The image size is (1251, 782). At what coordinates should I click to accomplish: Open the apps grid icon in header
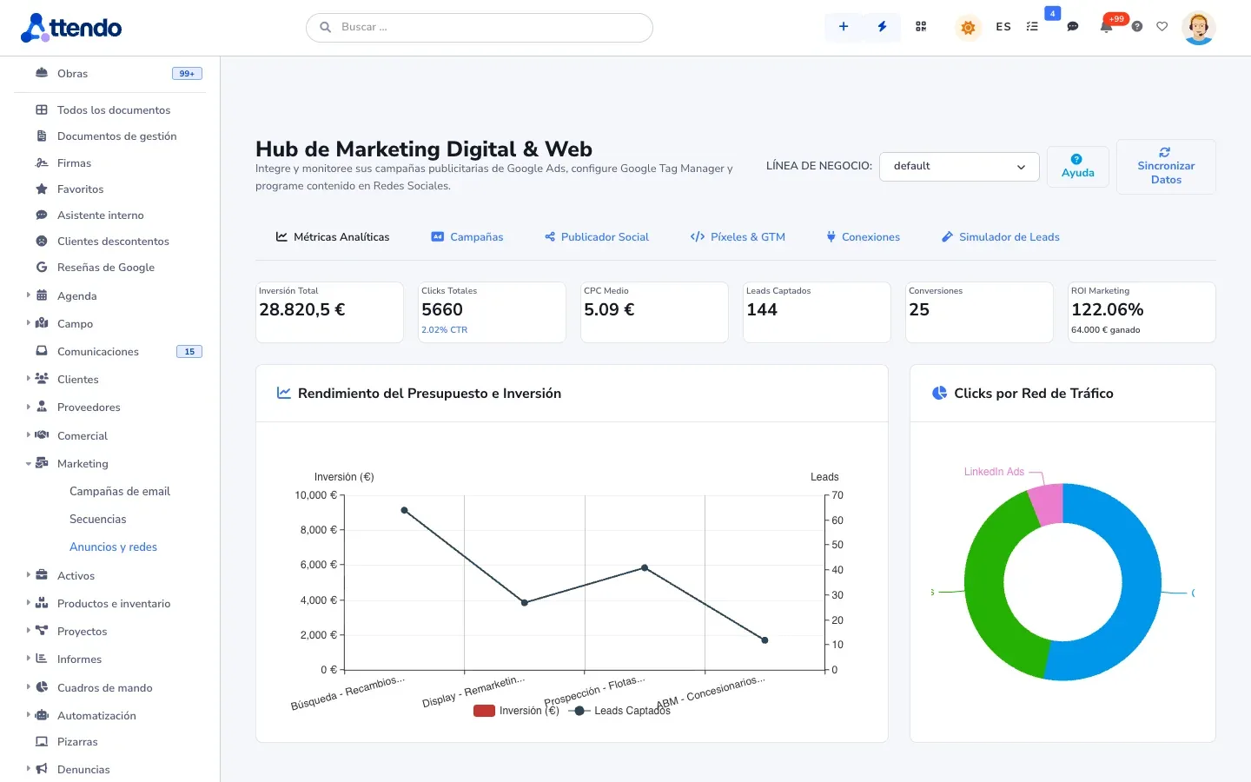tap(921, 27)
